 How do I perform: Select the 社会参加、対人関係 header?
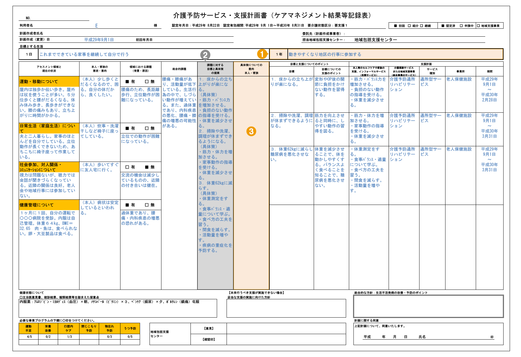49,167
